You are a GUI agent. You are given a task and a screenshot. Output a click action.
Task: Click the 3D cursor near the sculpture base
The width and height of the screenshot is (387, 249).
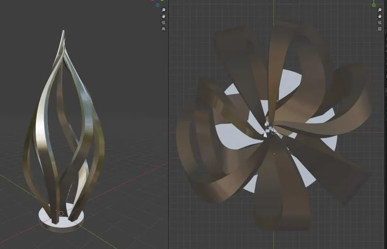61,214
